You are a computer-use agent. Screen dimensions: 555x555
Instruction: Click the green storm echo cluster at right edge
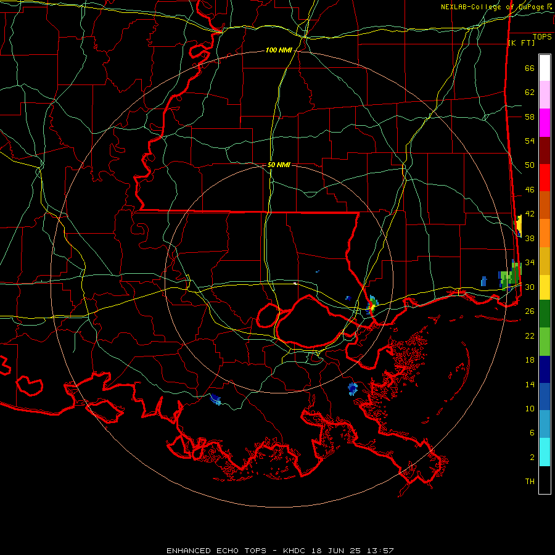(510, 276)
